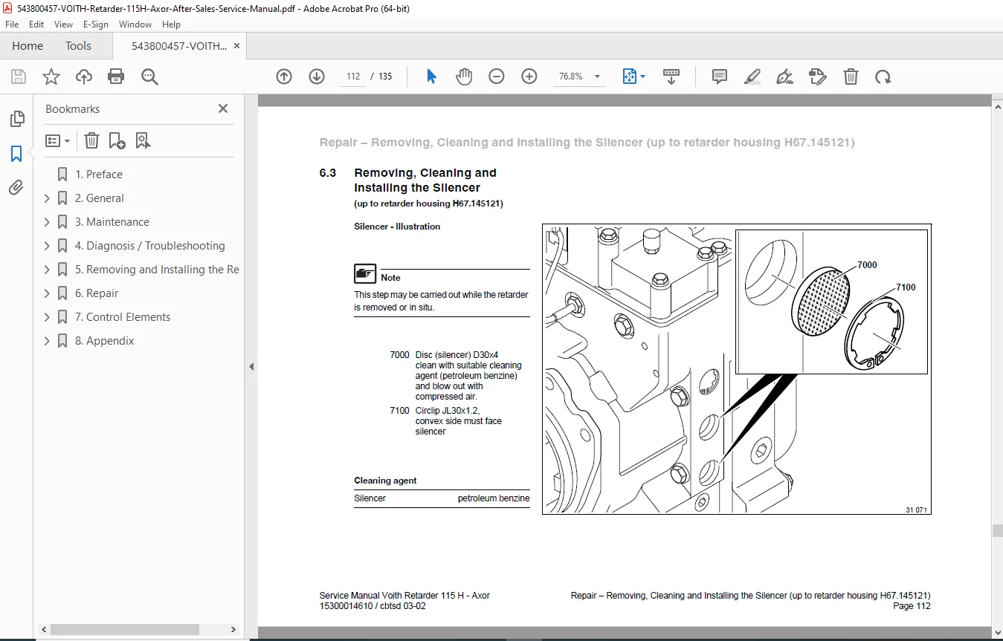
Task: Click the 'Page 112' footer text
Action: (912, 606)
